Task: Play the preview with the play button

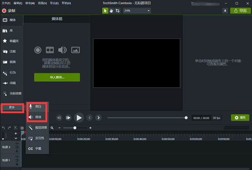Action: click(x=79, y=118)
